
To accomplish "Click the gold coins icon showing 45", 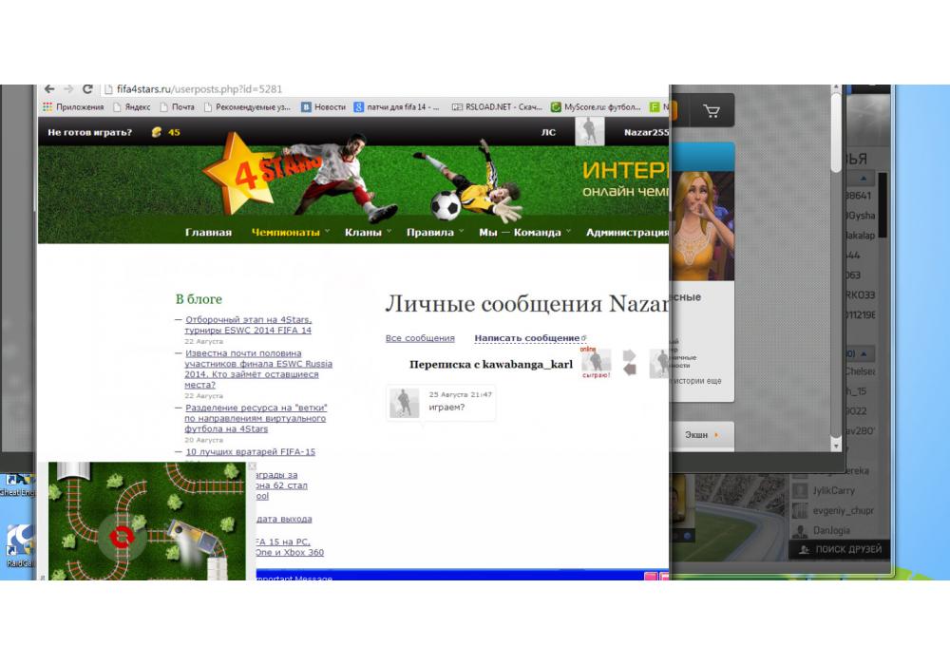I will [157, 132].
